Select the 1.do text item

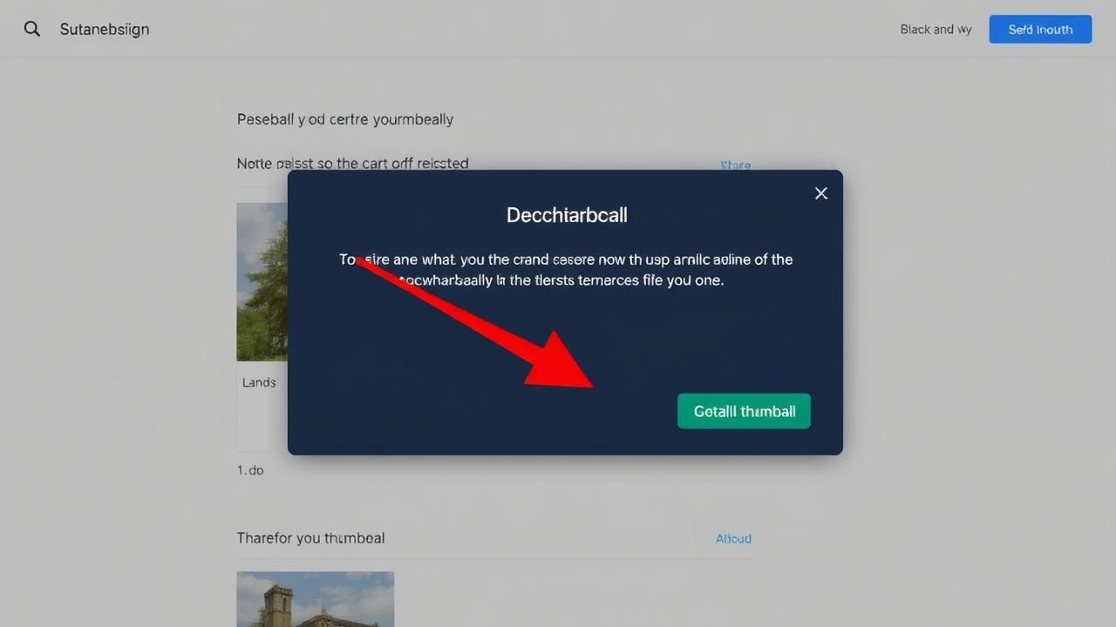tap(250, 470)
